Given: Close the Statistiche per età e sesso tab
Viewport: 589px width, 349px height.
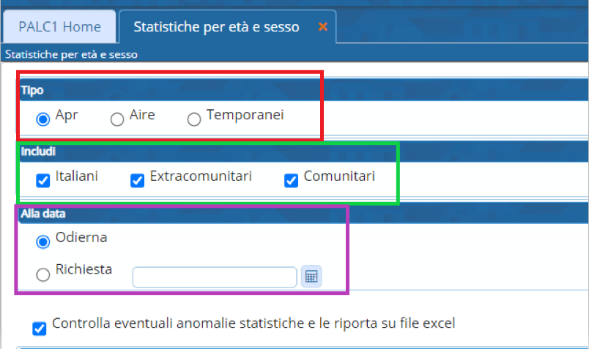Looking at the screenshot, I should tap(322, 27).
